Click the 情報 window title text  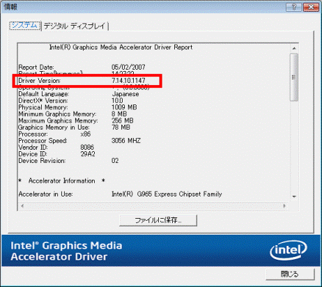pos(10,7)
